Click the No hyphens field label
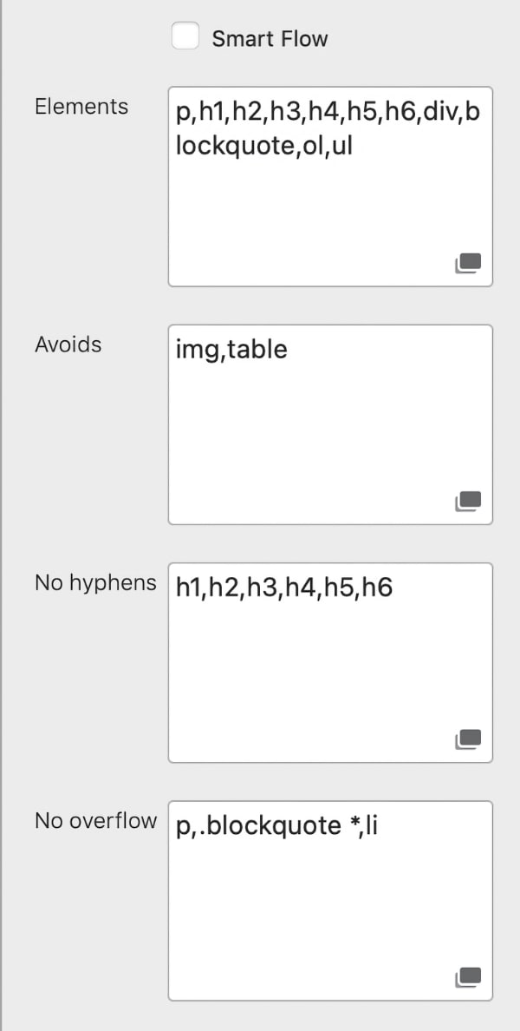The image size is (520, 1031). 95,582
